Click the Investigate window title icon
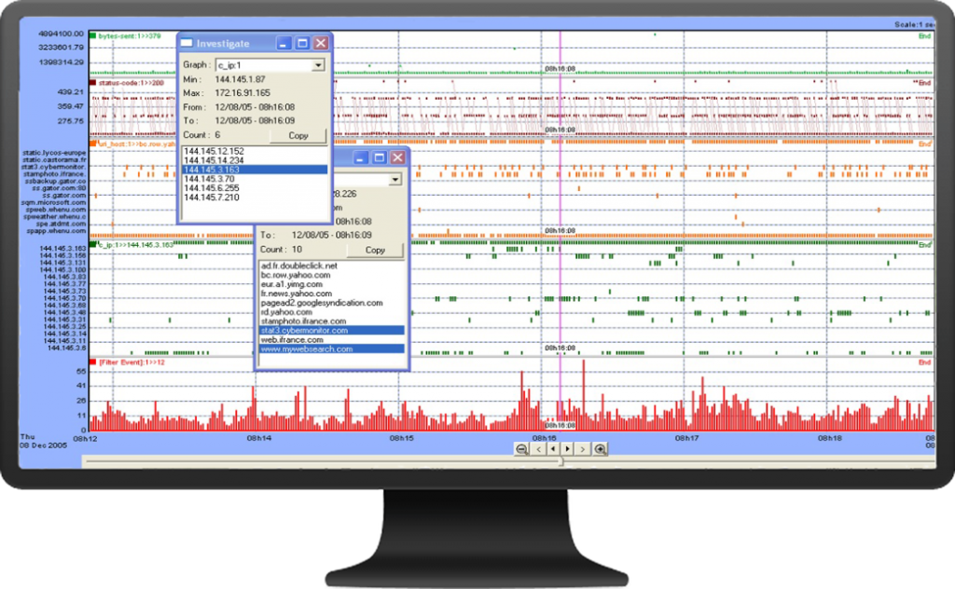This screenshot has width=955, height=589. 187,43
